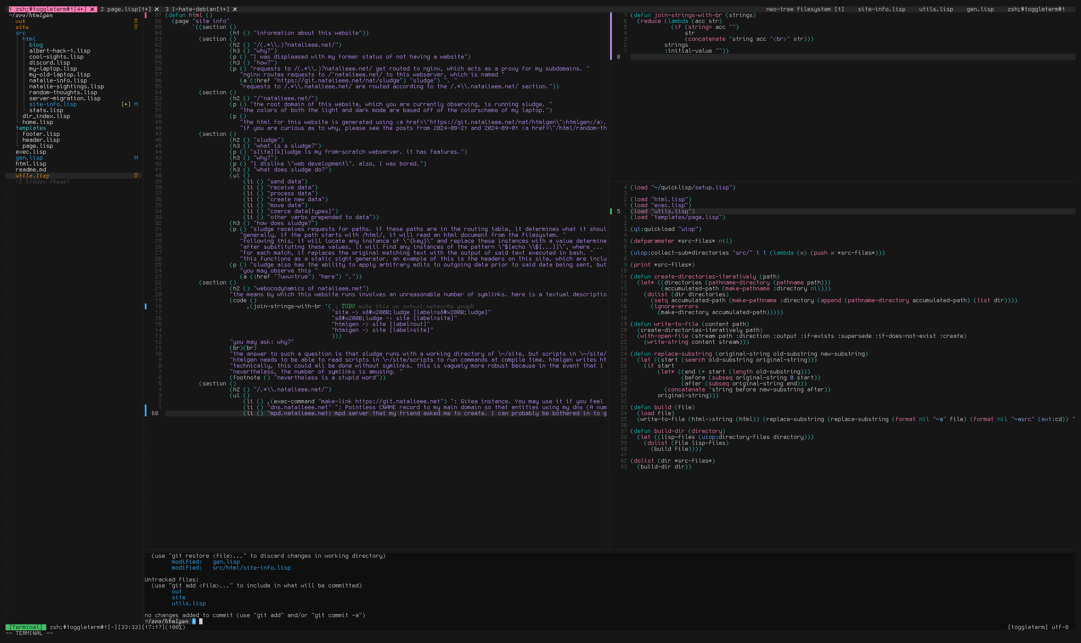Click untracked 'site' entry in terminal output
This screenshot has height=643, width=1081.
(x=179, y=598)
